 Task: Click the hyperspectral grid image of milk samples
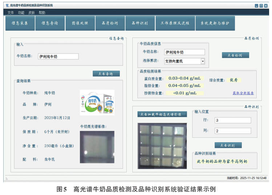pyautogui.click(x=162, y=146)
